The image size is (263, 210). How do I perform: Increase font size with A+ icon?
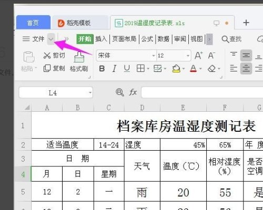click(x=199, y=56)
